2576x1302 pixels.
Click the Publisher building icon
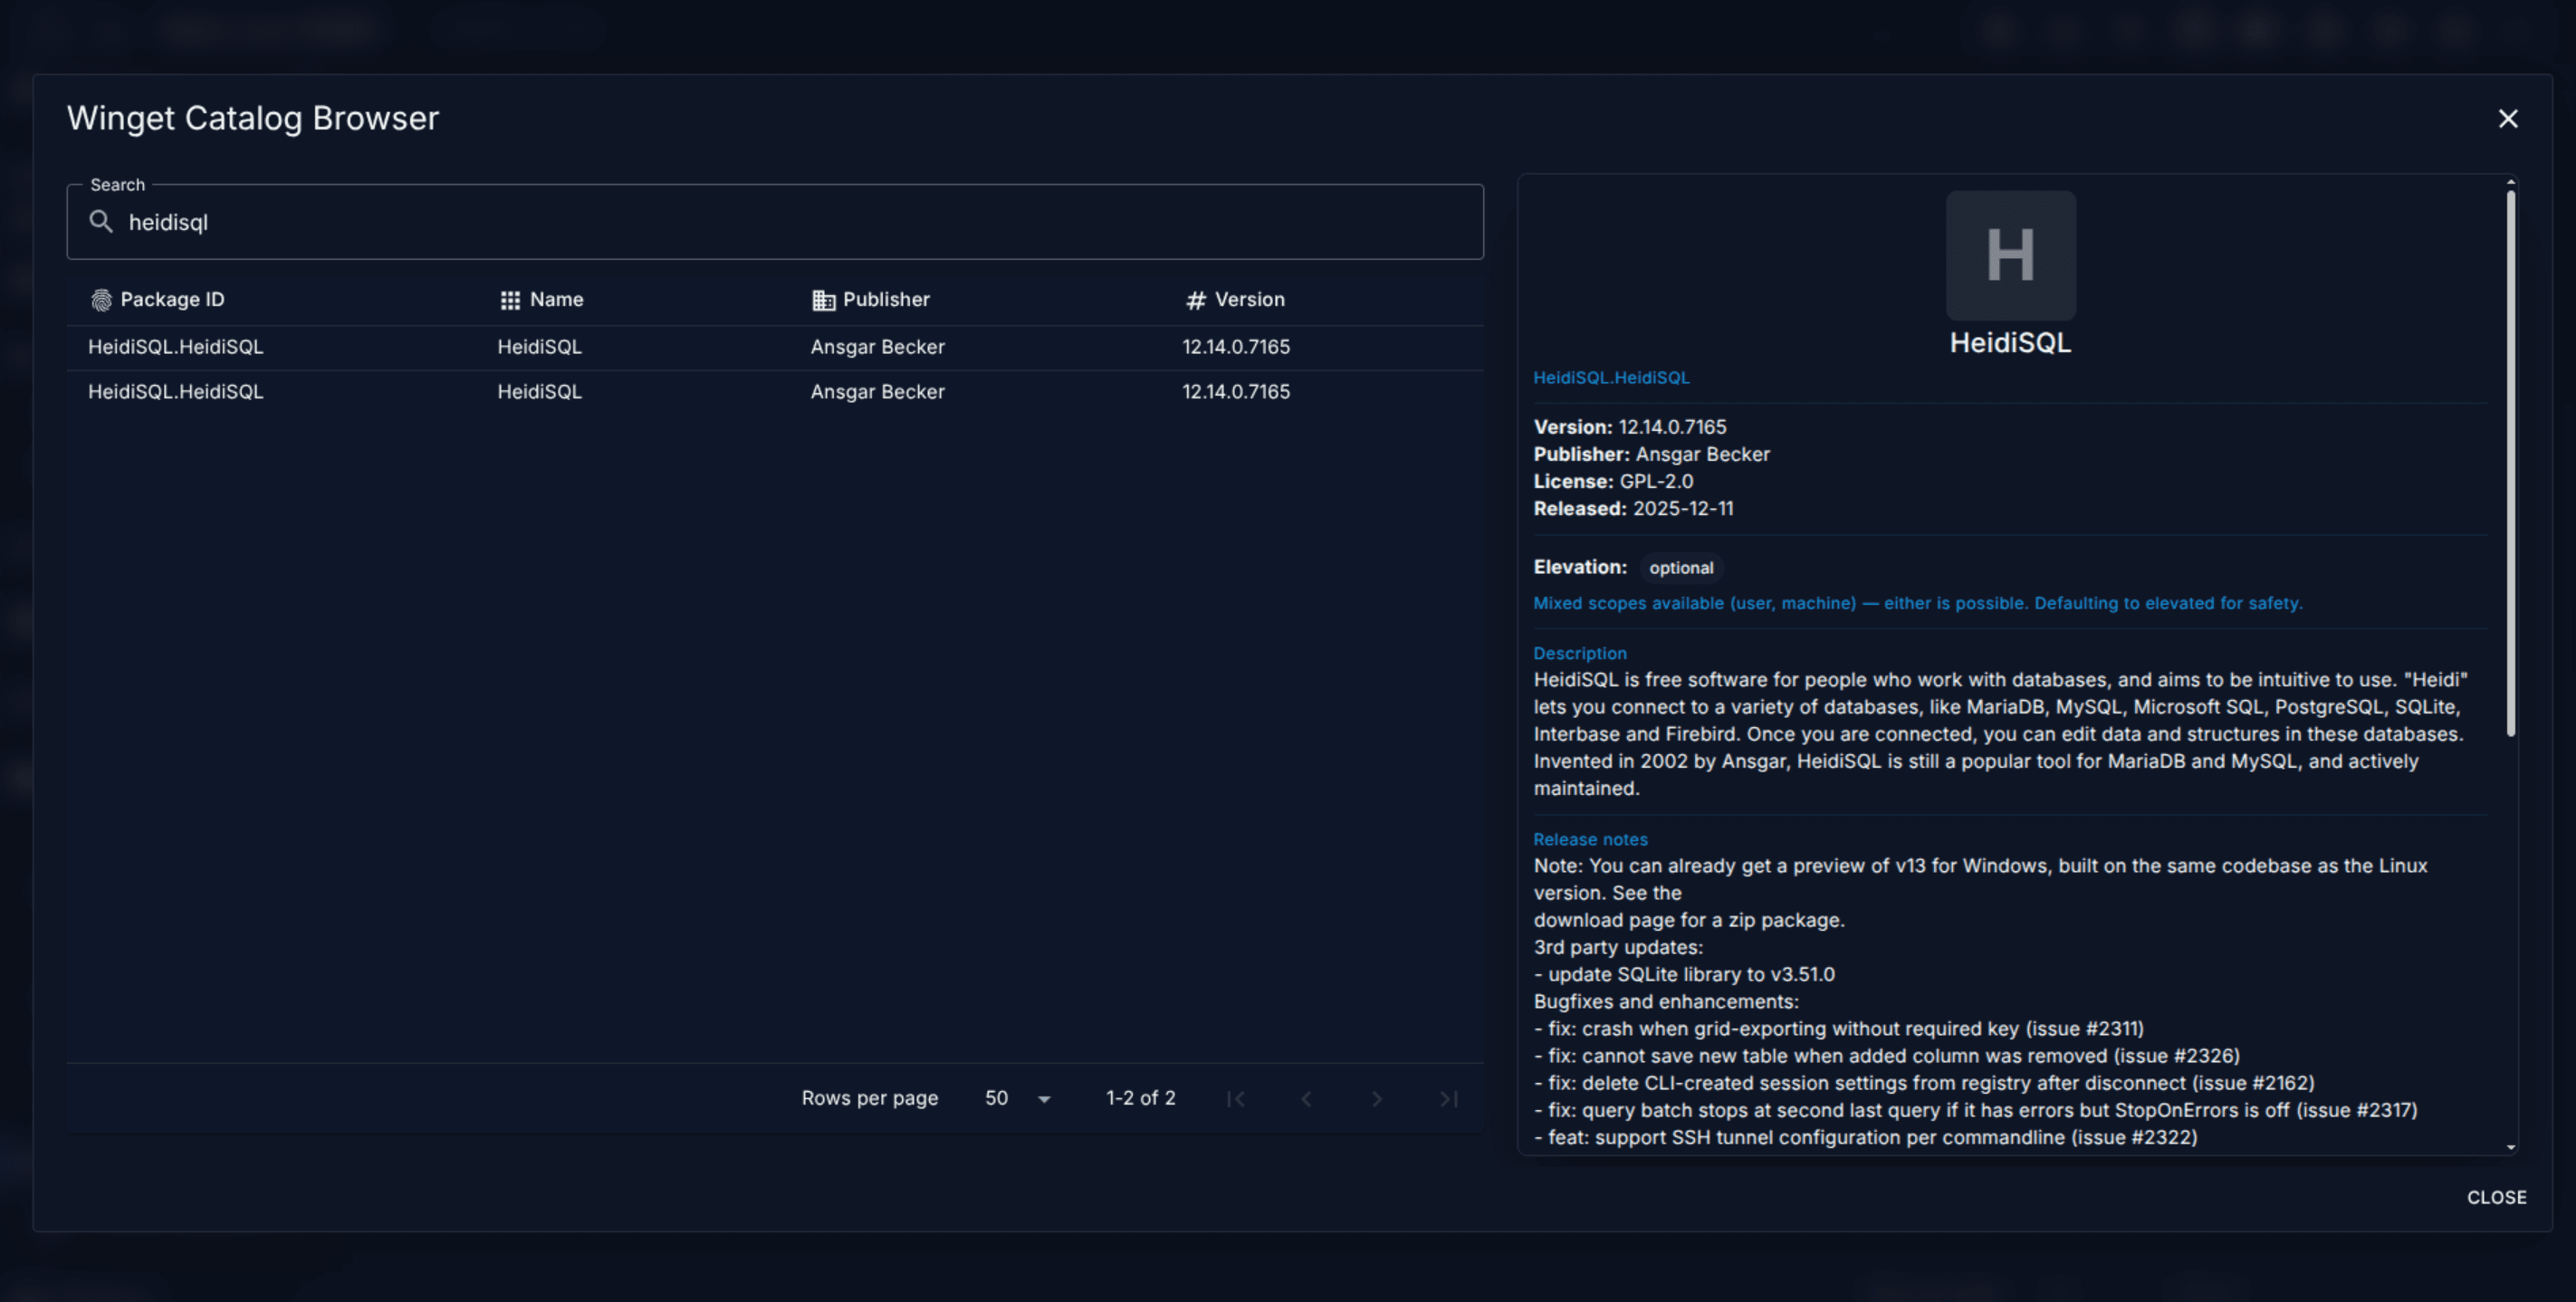(x=823, y=300)
